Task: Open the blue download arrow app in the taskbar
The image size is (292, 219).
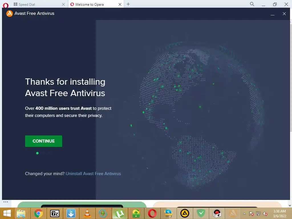Action: pyautogui.click(x=71, y=213)
